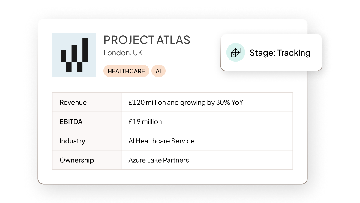Image resolution: width=360 pixels, height=203 pixels.
Task: Click 'UK' in the location line
Action: click(x=138, y=53)
